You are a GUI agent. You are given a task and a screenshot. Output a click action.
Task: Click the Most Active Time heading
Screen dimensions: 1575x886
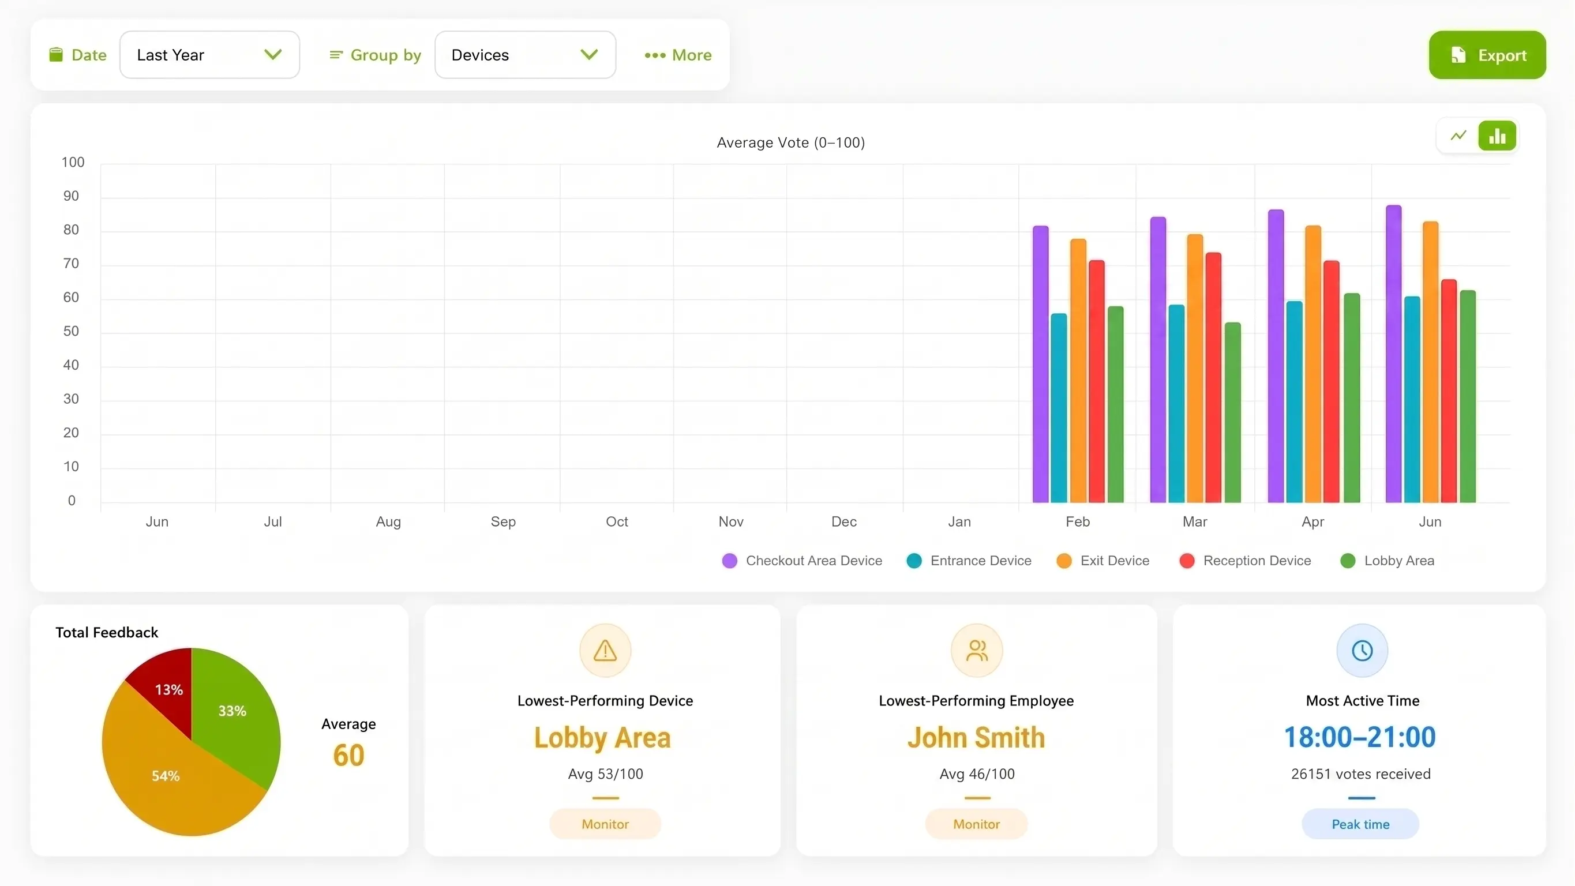[1362, 701]
